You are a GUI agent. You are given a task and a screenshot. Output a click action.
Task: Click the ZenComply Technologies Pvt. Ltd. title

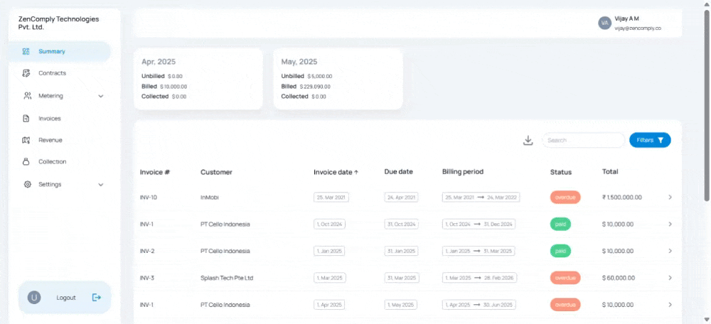tap(58, 23)
